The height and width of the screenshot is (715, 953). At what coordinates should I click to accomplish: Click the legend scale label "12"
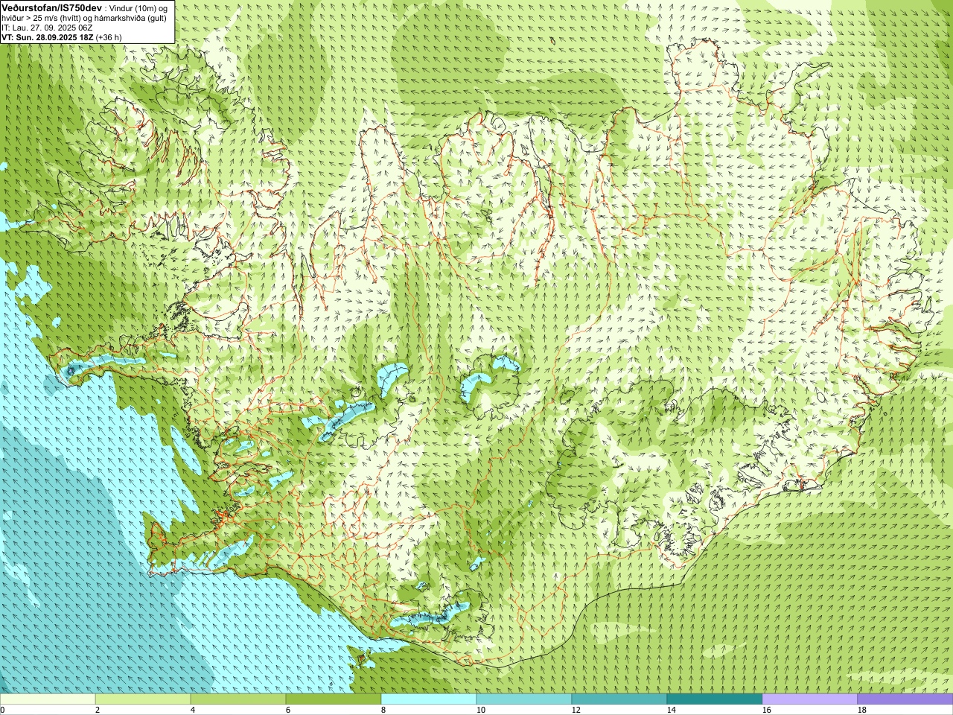point(576,711)
